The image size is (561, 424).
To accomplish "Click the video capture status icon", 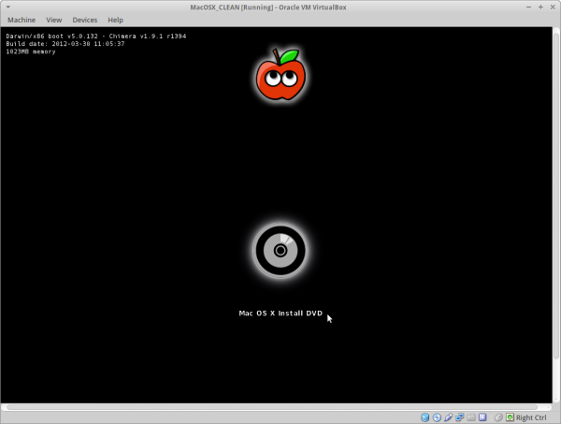I will pos(482,417).
